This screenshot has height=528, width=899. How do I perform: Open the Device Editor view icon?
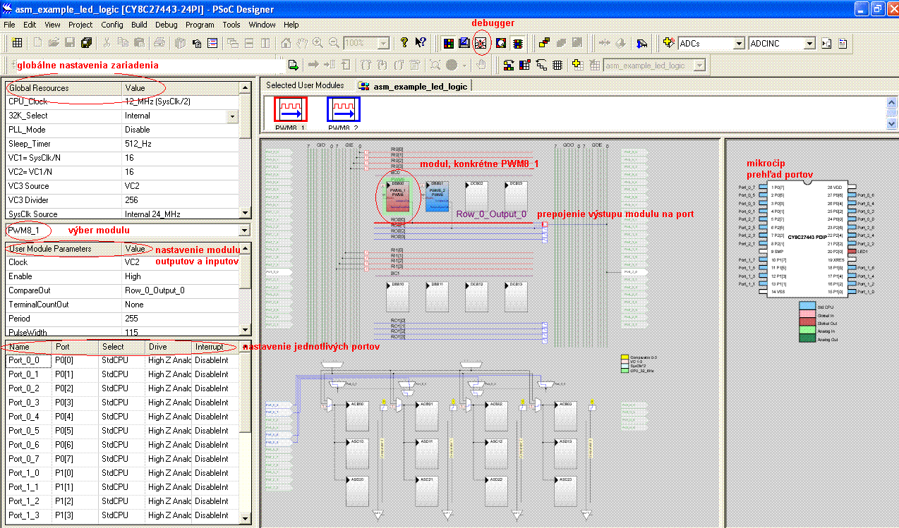tap(448, 43)
